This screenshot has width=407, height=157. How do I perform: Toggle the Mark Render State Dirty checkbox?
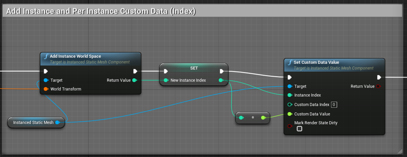pyautogui.click(x=299, y=129)
